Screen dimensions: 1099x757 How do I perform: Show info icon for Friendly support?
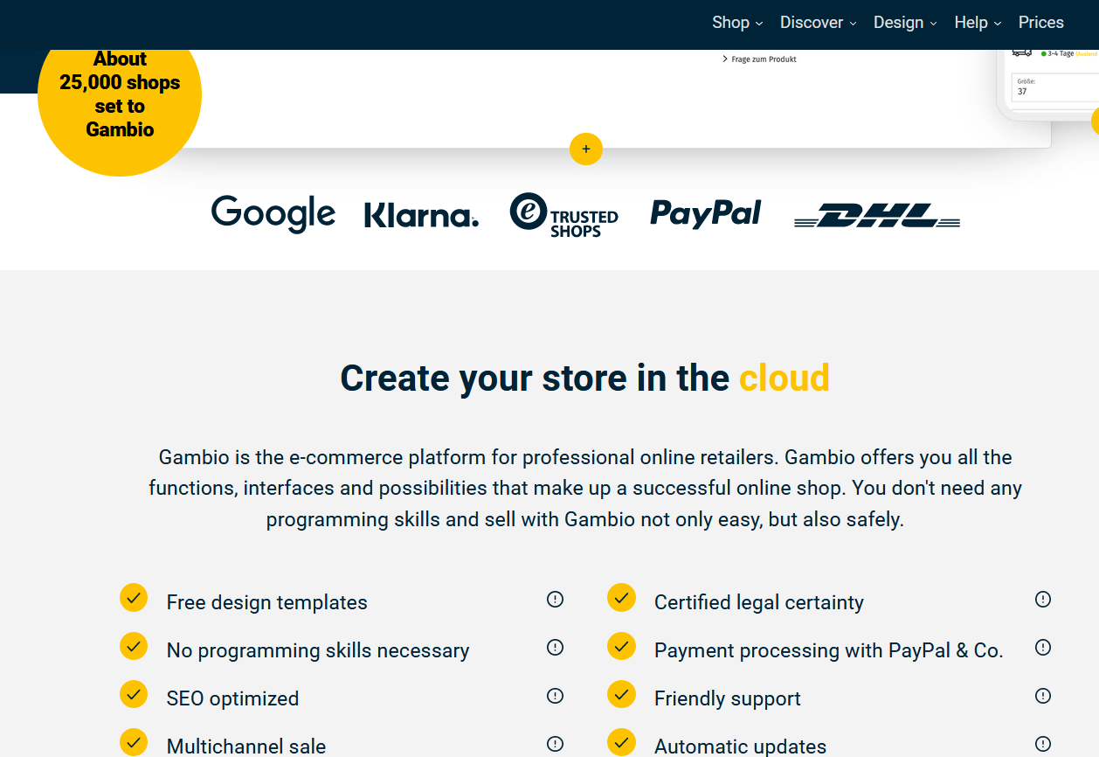tap(1042, 696)
